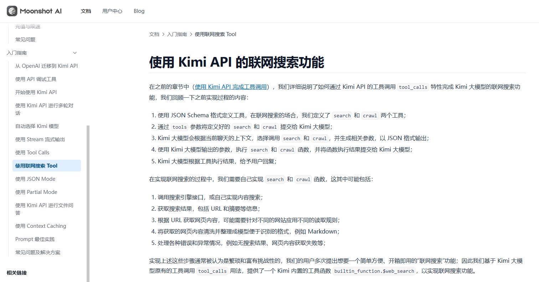Click list item 调用搜索引擎接口，或自己实现内容搜索
This screenshot has width=539, height=282.
tap(210, 197)
